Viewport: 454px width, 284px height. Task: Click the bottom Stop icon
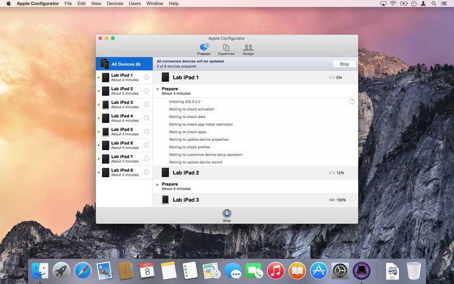(227, 214)
